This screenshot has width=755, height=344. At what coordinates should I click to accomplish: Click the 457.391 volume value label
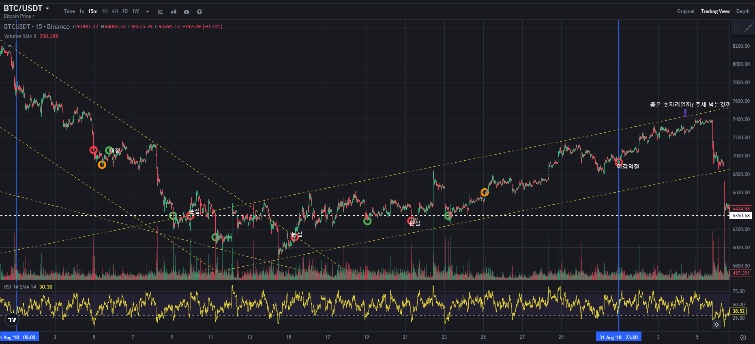pyautogui.click(x=741, y=273)
